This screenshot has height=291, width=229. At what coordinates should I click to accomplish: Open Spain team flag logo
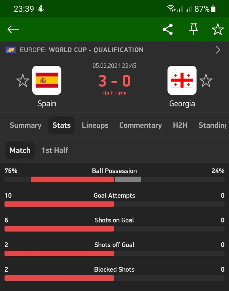pyautogui.click(x=47, y=80)
